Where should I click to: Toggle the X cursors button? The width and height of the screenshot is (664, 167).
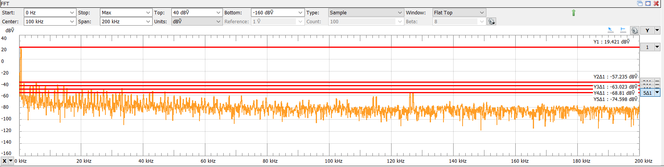click(x=4, y=161)
